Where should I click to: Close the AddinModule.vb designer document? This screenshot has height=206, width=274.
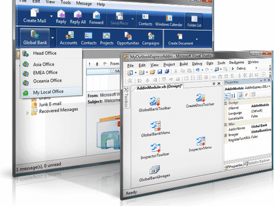(219, 84)
